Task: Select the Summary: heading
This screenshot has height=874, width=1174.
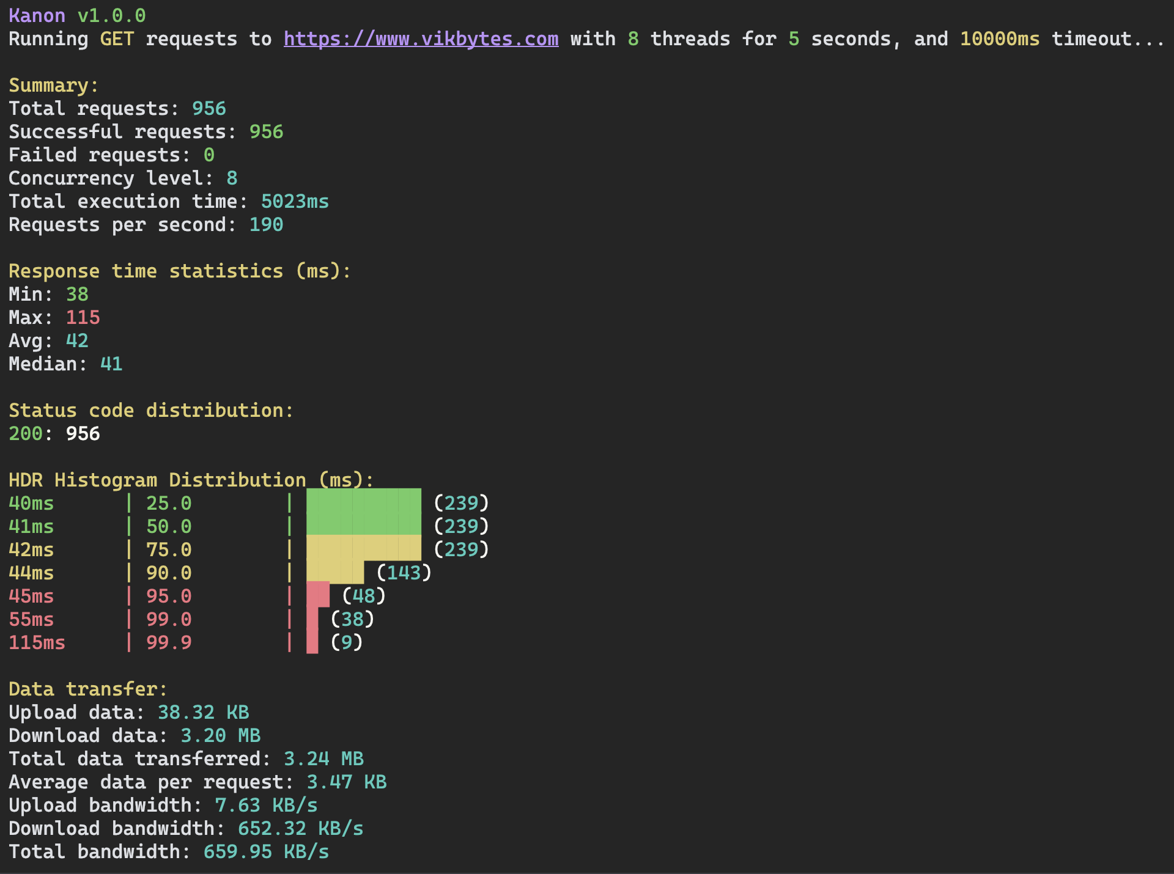Action: (x=54, y=86)
